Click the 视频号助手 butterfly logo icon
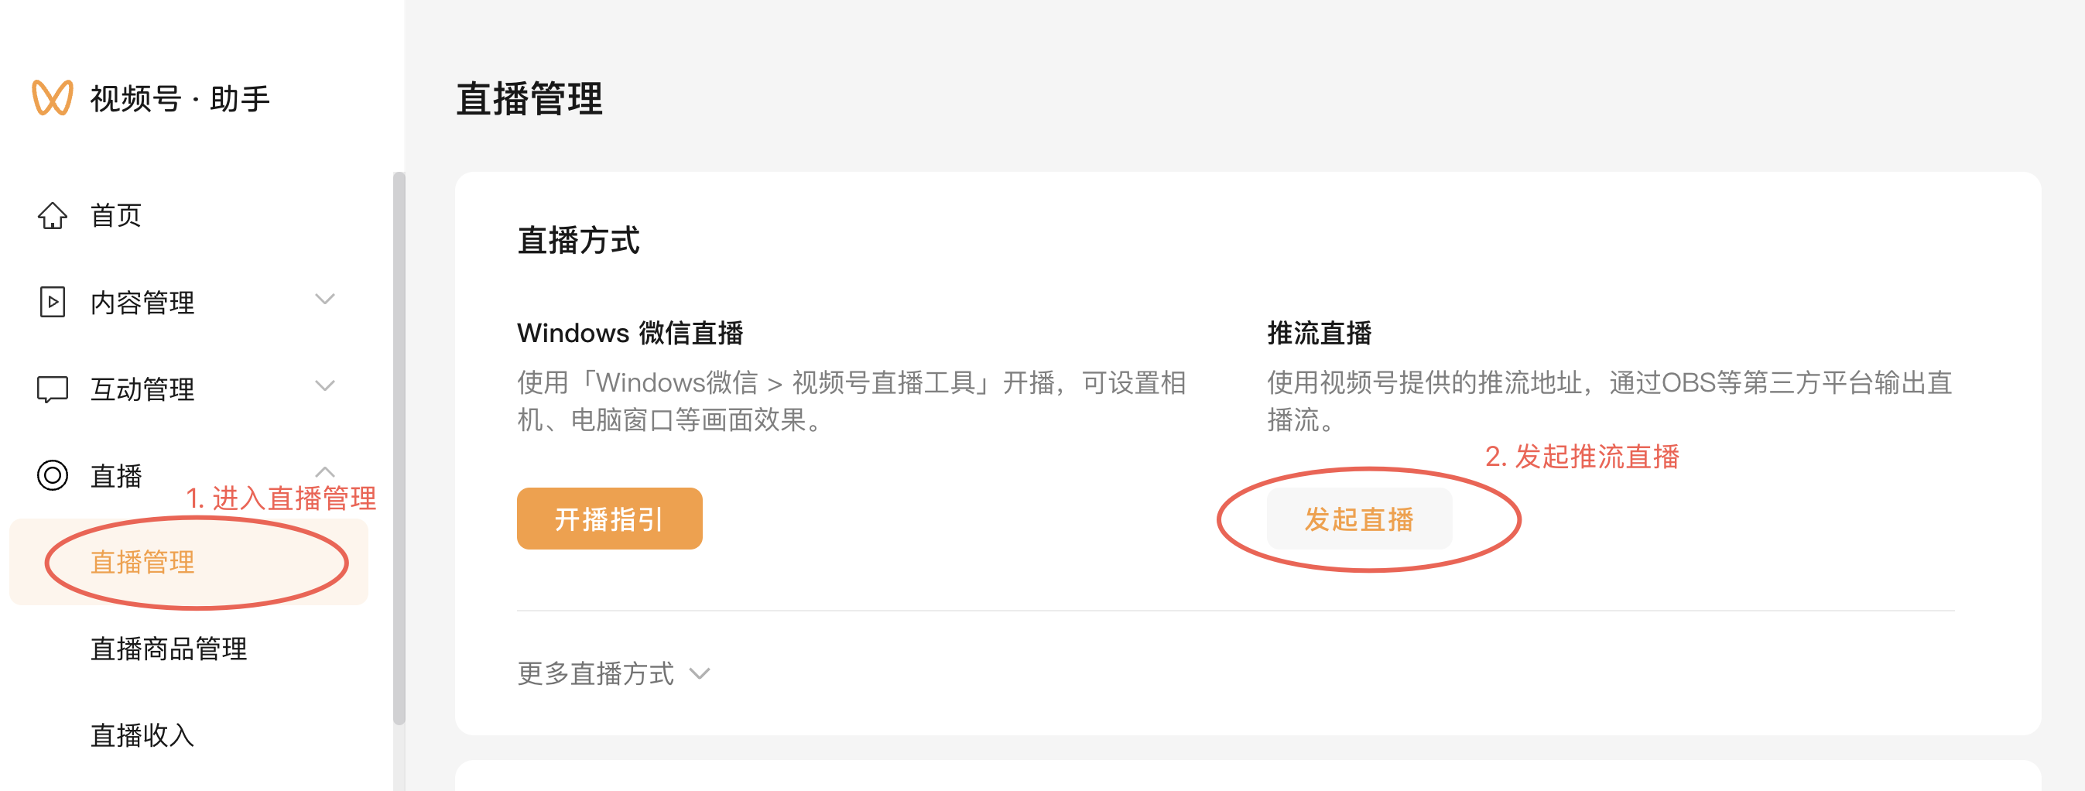 (53, 98)
